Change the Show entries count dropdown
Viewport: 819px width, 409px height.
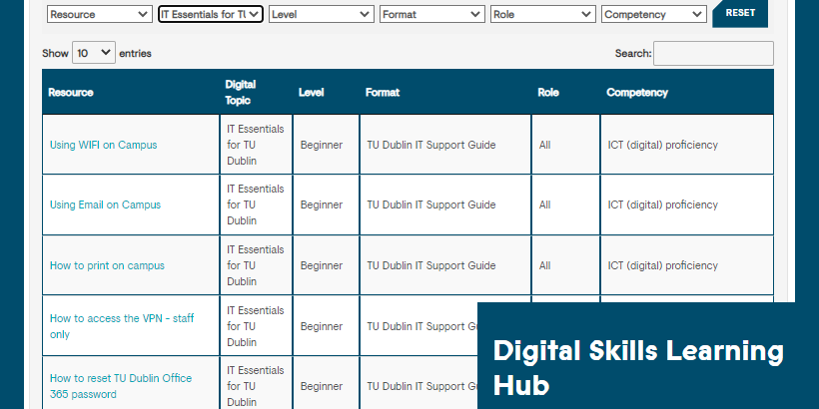pos(94,53)
